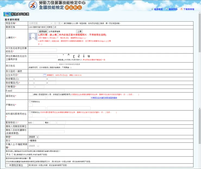Click the 下載簡章檔 download icon
This screenshot has height=169, width=201.
pos(181,9)
